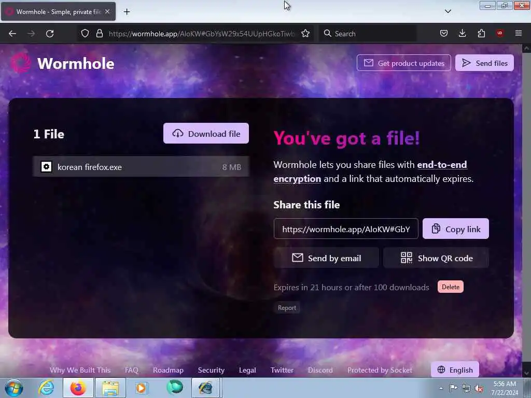Bookmark this page with the star icon
This screenshot has height=398, width=531.
305,33
